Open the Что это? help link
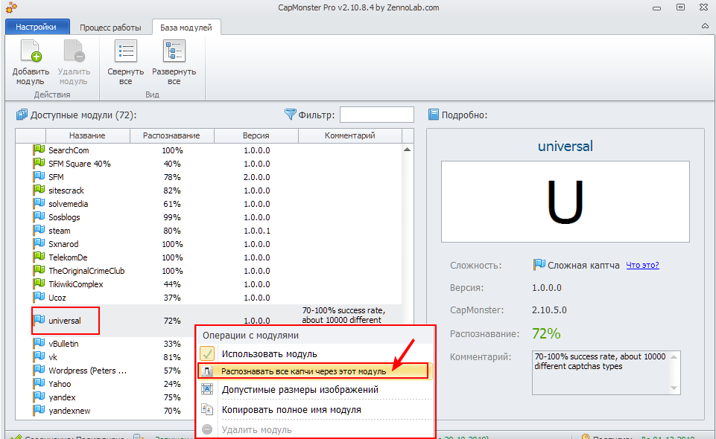The image size is (716, 439). pos(642,265)
